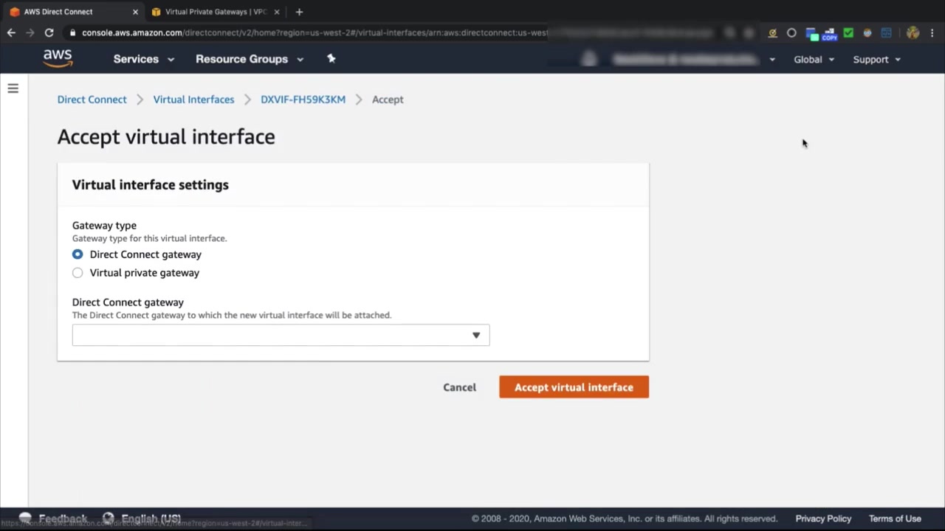Viewport: 945px width, 531px height.
Task: Click the dark blue square extension icon
Action: [x=887, y=32]
